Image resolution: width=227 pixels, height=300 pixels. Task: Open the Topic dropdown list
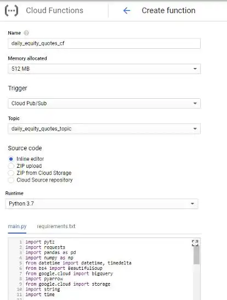(104, 128)
